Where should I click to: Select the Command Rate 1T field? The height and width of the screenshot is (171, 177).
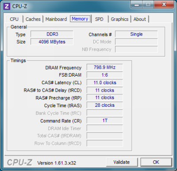(x=104, y=120)
